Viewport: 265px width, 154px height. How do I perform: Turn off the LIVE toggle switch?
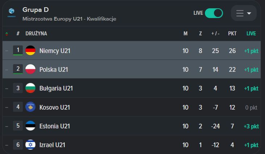[214, 13]
